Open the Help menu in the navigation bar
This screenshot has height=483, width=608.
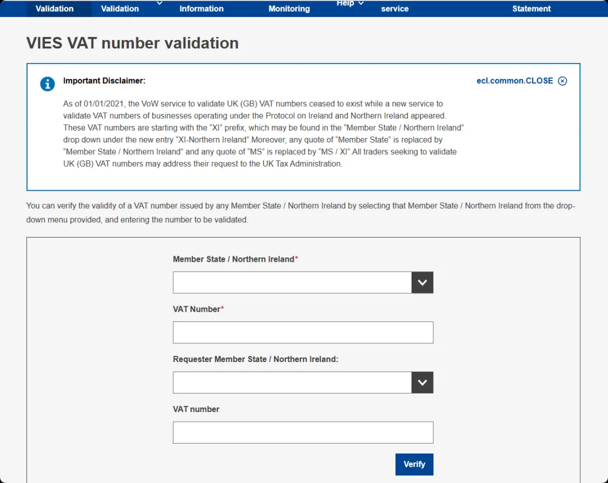point(345,4)
